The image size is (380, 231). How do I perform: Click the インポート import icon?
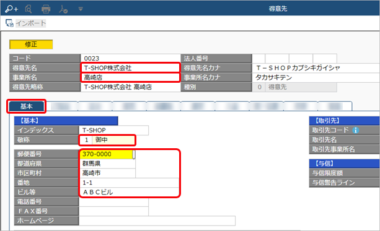9,23
